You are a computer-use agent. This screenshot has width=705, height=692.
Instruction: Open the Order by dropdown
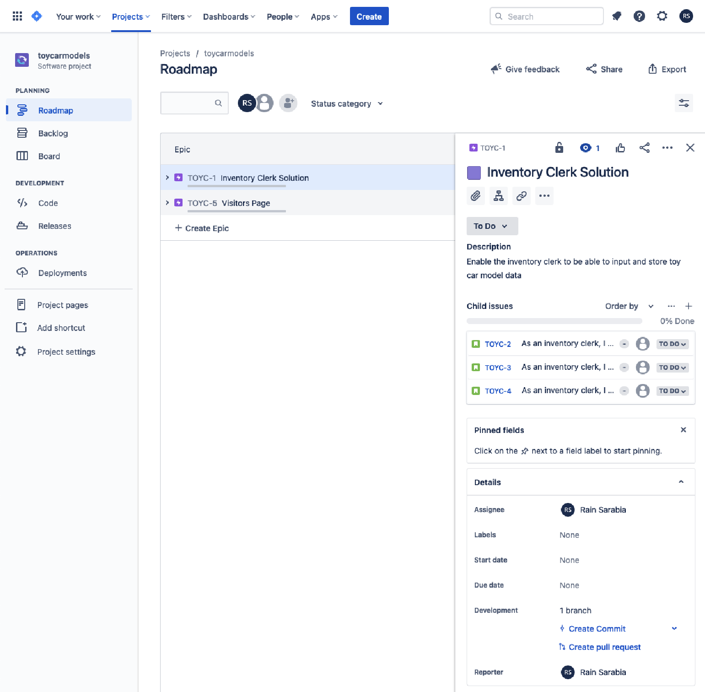coord(629,306)
